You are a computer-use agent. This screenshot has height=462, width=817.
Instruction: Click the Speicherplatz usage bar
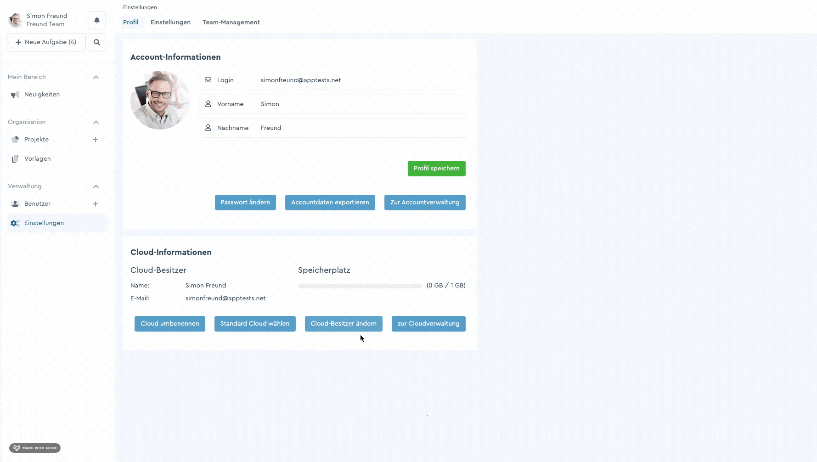point(360,286)
